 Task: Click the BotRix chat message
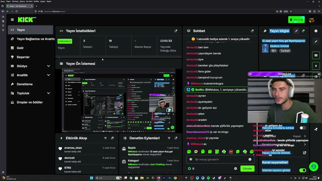[217, 90]
